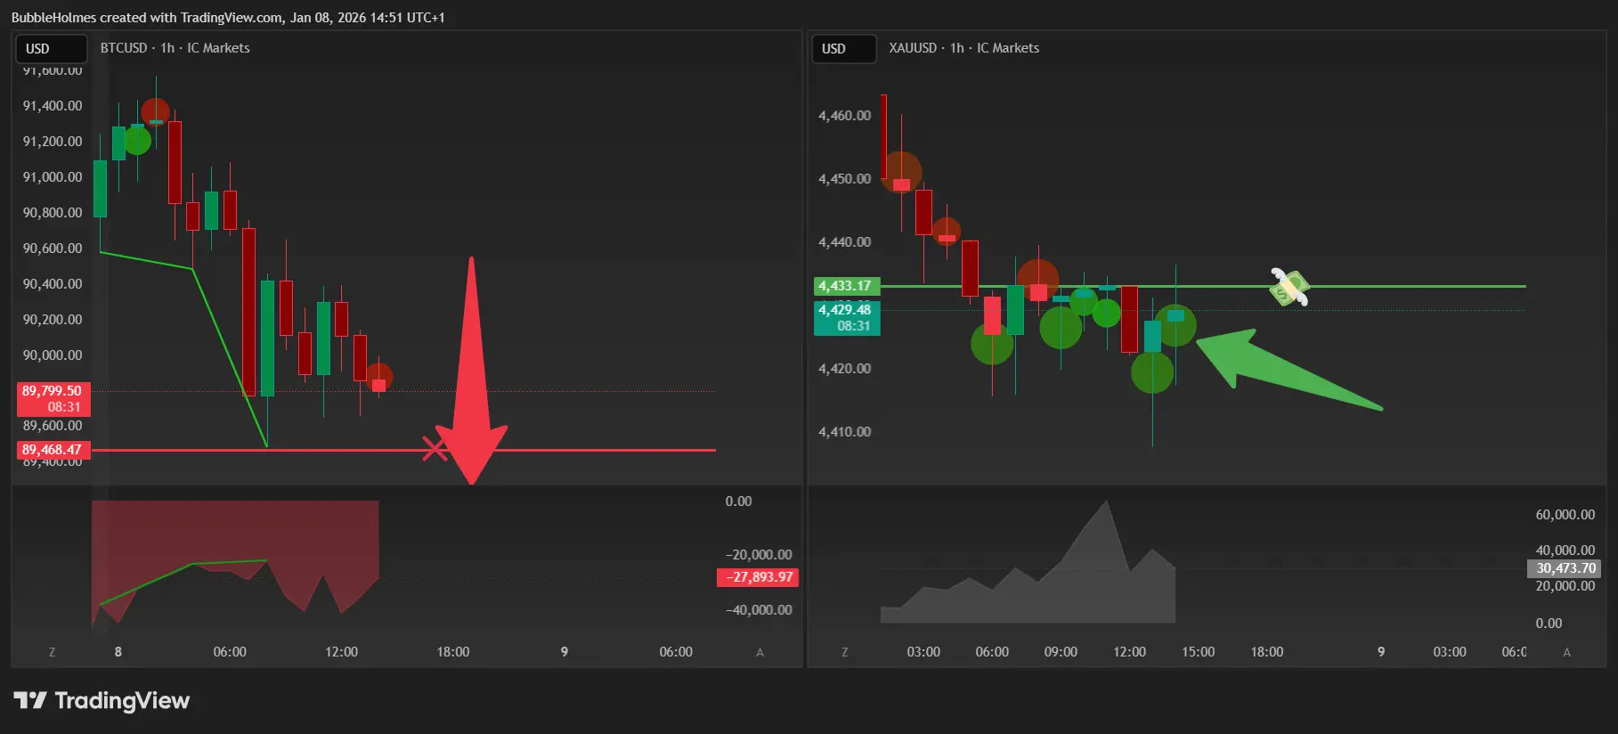Click the 40,000.00 indicator scale label
Viewport: 1618px width, 734px height.
click(x=1565, y=550)
